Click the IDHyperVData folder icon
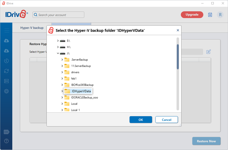The image size is (228, 150). [67, 91]
